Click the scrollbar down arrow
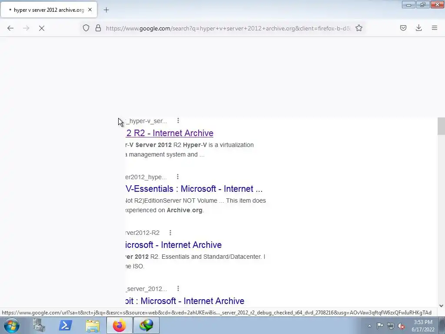445x334 pixels. point(441,306)
